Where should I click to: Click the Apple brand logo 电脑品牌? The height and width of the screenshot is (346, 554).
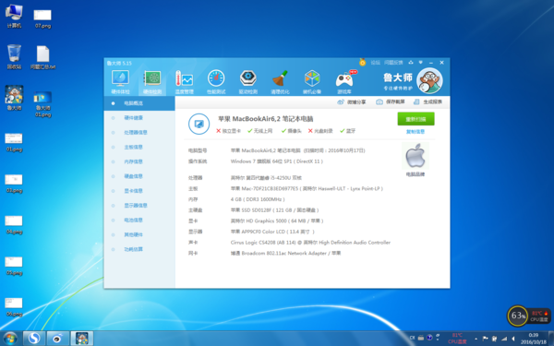(x=415, y=156)
